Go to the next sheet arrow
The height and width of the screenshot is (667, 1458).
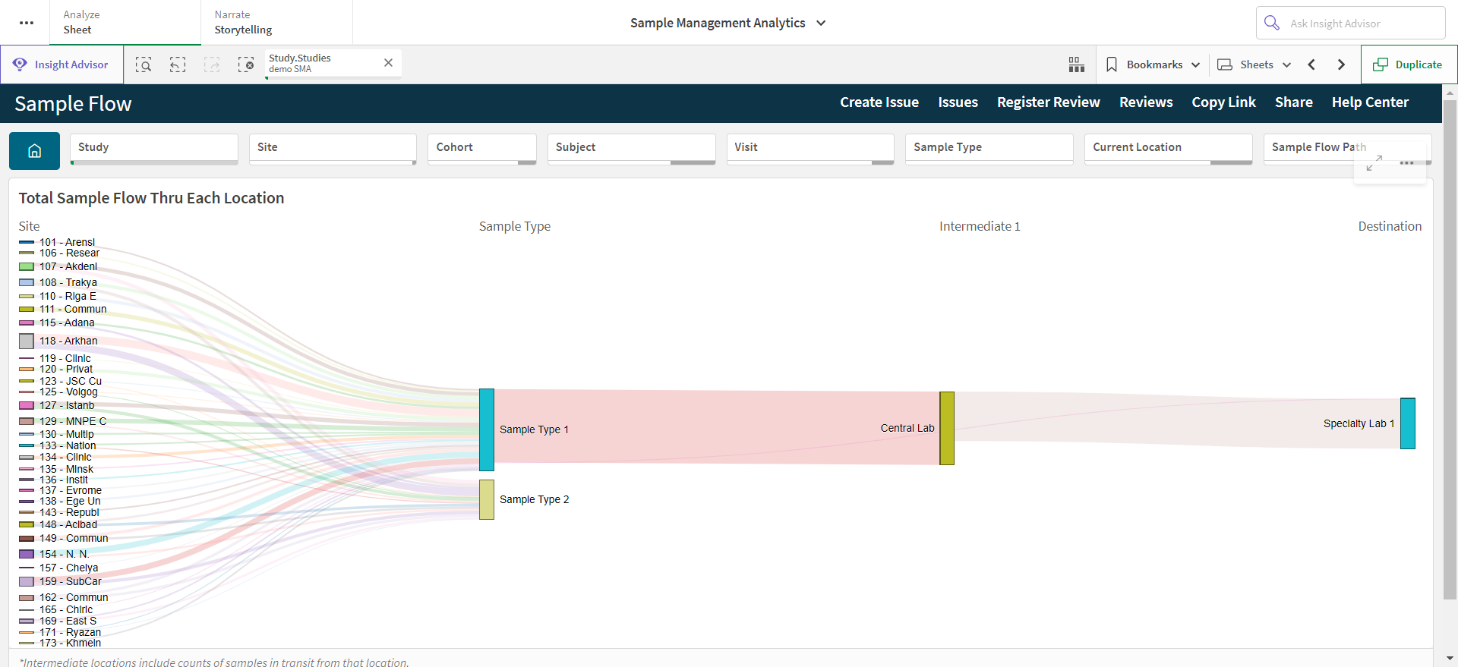click(1342, 64)
